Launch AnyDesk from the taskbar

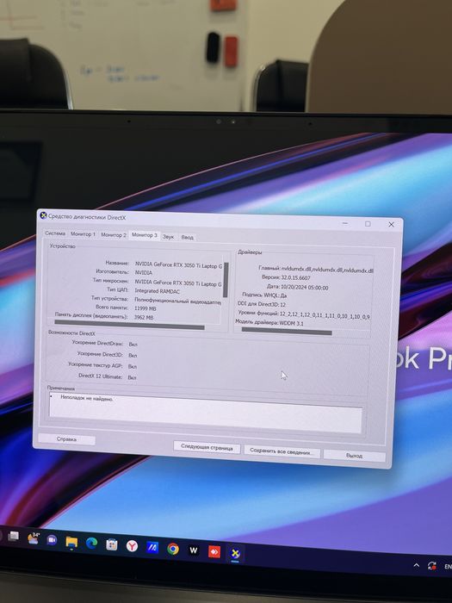point(214,551)
